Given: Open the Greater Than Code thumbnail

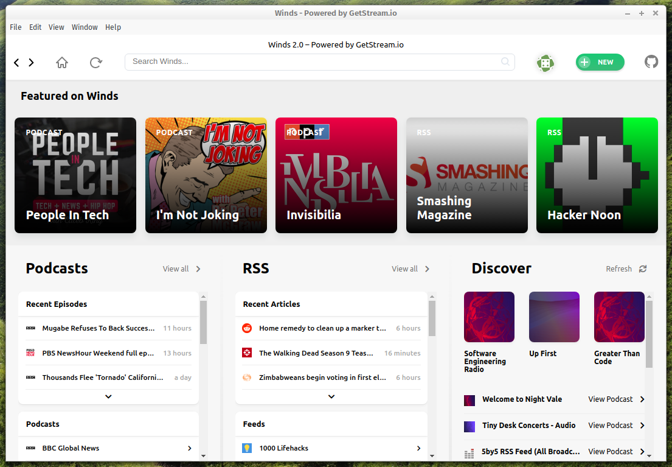Looking at the screenshot, I should [x=619, y=317].
